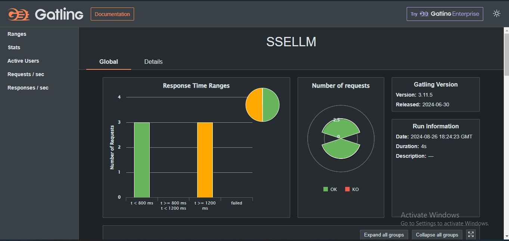Go to Stats in sidebar

14,47
